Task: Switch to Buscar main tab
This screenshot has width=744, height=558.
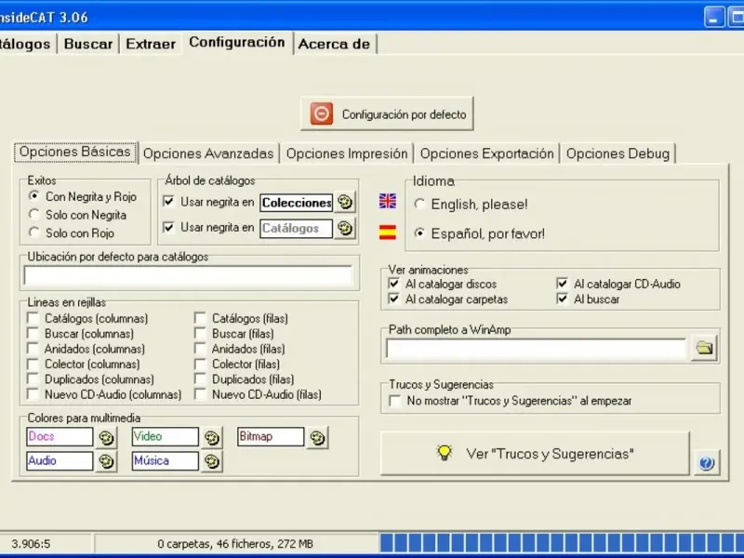Action: pyautogui.click(x=88, y=44)
